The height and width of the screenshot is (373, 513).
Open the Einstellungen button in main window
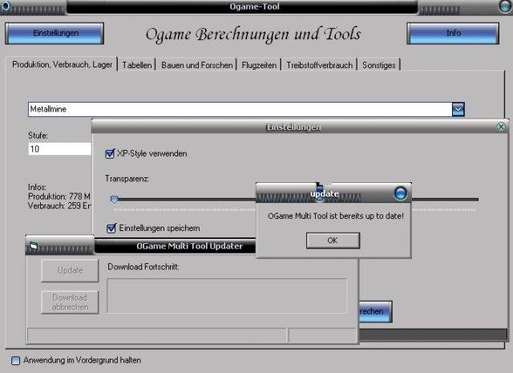click(x=55, y=33)
